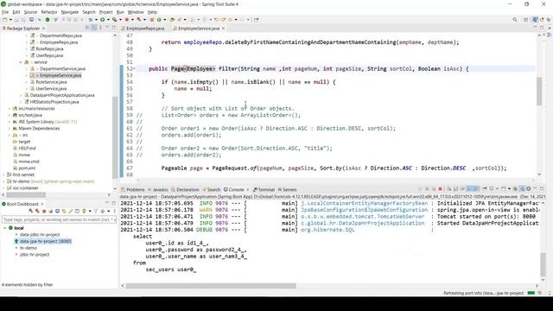Viewport: 553px width, 311px height.
Task: Select jdbc-hr-project in Boot Dashboard
Action: tap(35, 255)
